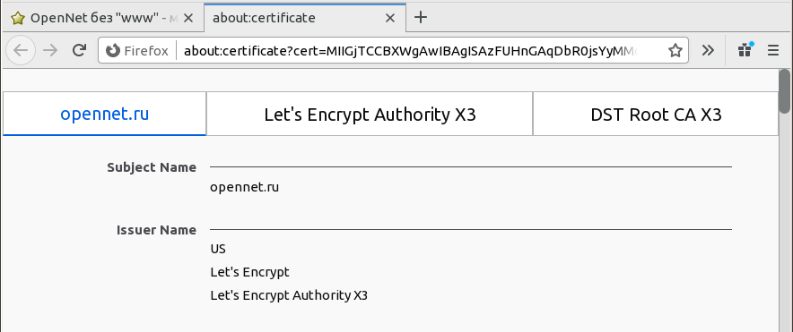Close the OpenNet без "www" tab
This screenshot has width=793, height=332.
coord(188,18)
